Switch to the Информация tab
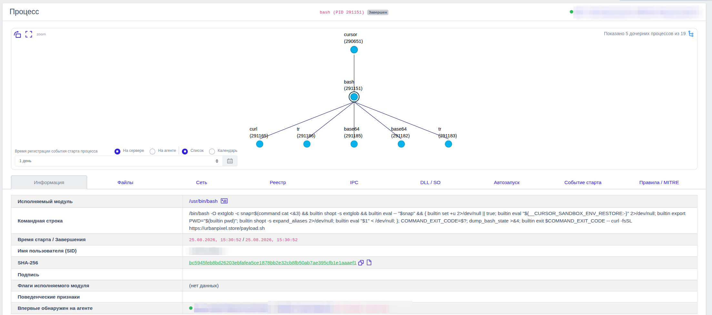Image resolution: width=712 pixels, height=315 pixels. (49, 182)
